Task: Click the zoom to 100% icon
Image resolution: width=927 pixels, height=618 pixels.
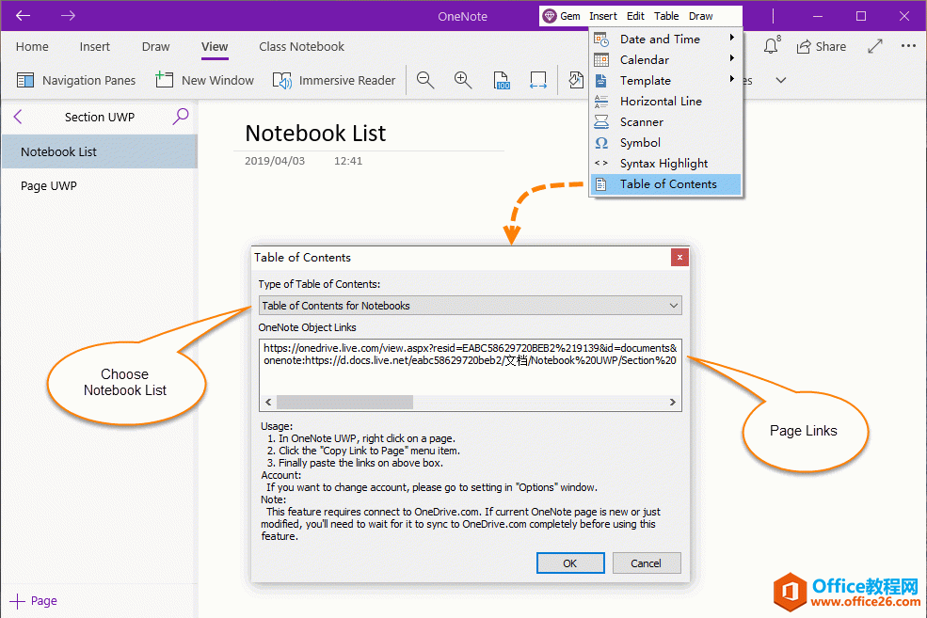Action: (x=502, y=81)
